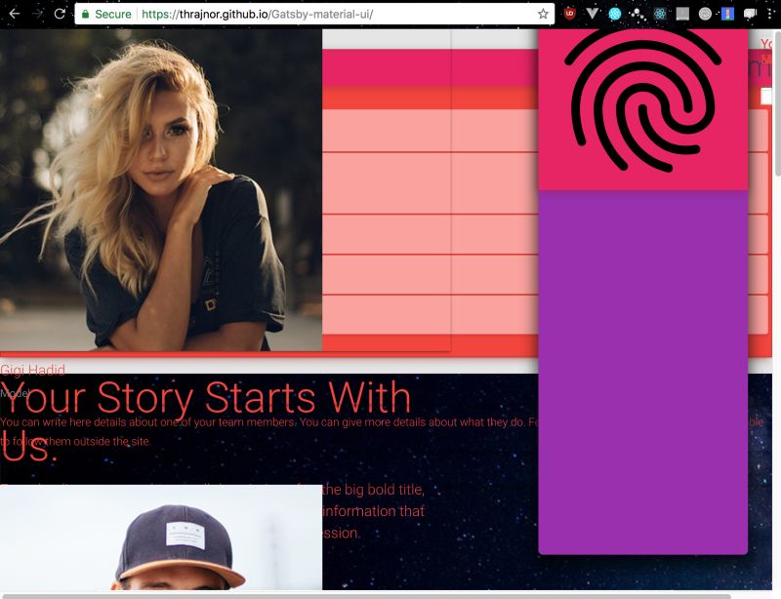
Task: Open the React Developer Tools extension
Action: (659, 14)
